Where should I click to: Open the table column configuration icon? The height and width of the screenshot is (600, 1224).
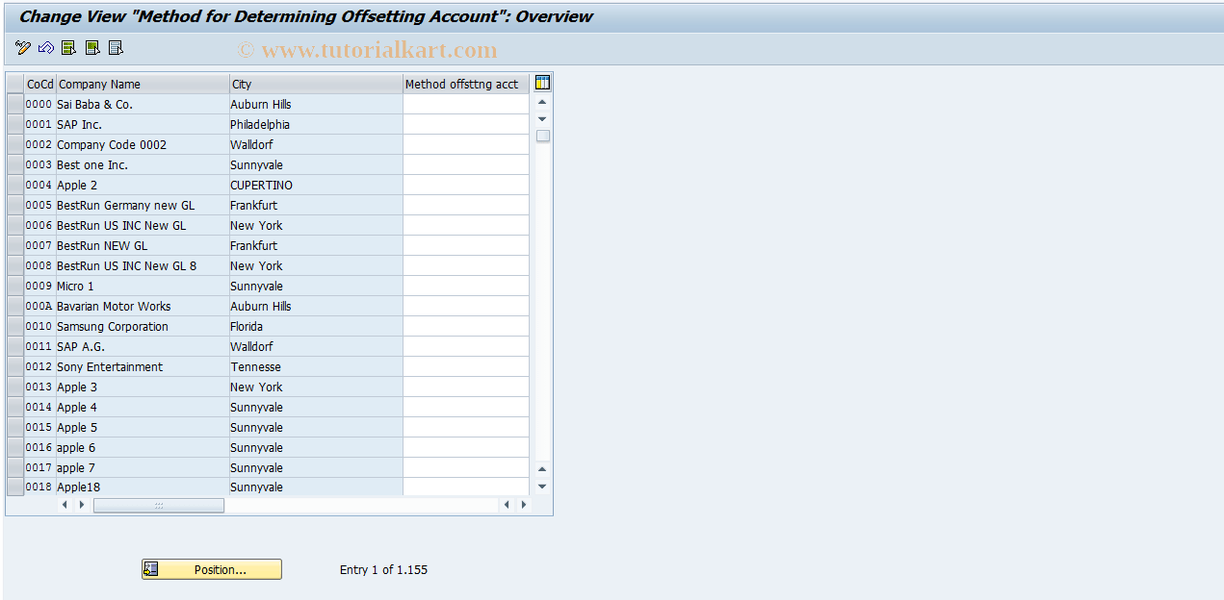point(541,83)
